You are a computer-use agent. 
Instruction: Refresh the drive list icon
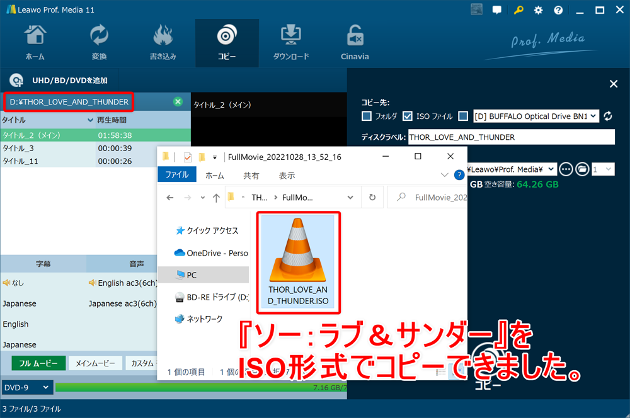(608, 116)
